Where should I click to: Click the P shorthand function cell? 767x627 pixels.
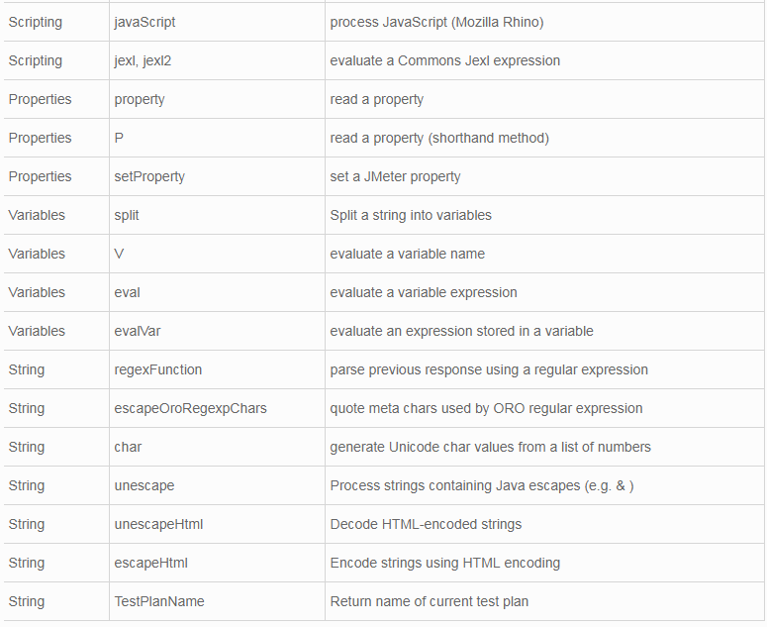pyautogui.click(x=120, y=138)
